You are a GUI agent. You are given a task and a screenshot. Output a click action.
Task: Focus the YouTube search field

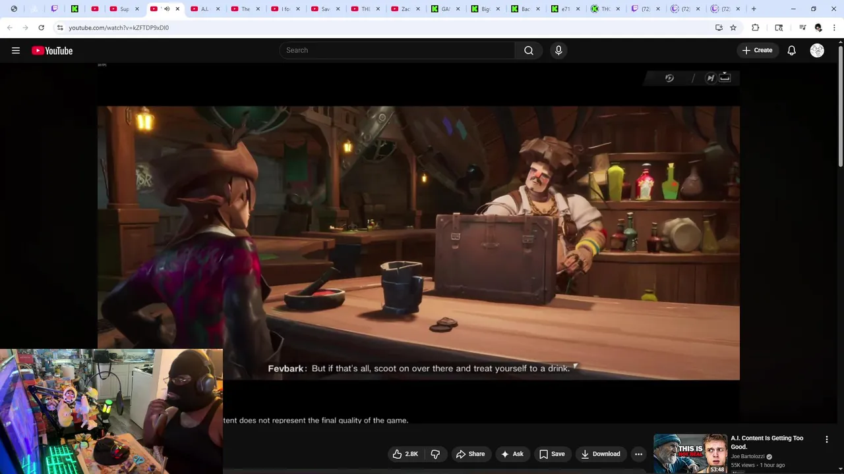pyautogui.click(x=398, y=51)
